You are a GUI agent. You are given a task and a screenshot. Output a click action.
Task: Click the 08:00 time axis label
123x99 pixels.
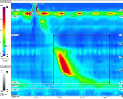click(106, 97)
